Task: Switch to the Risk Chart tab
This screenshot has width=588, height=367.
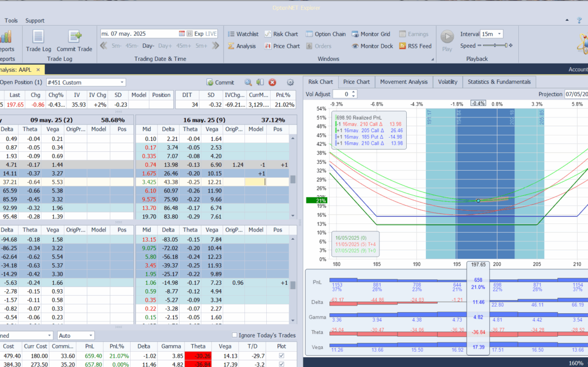Action: click(x=321, y=82)
